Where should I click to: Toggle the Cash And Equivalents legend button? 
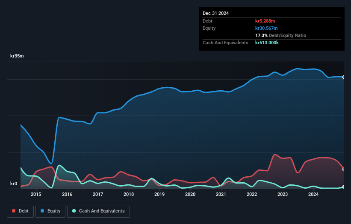[x=98, y=211]
